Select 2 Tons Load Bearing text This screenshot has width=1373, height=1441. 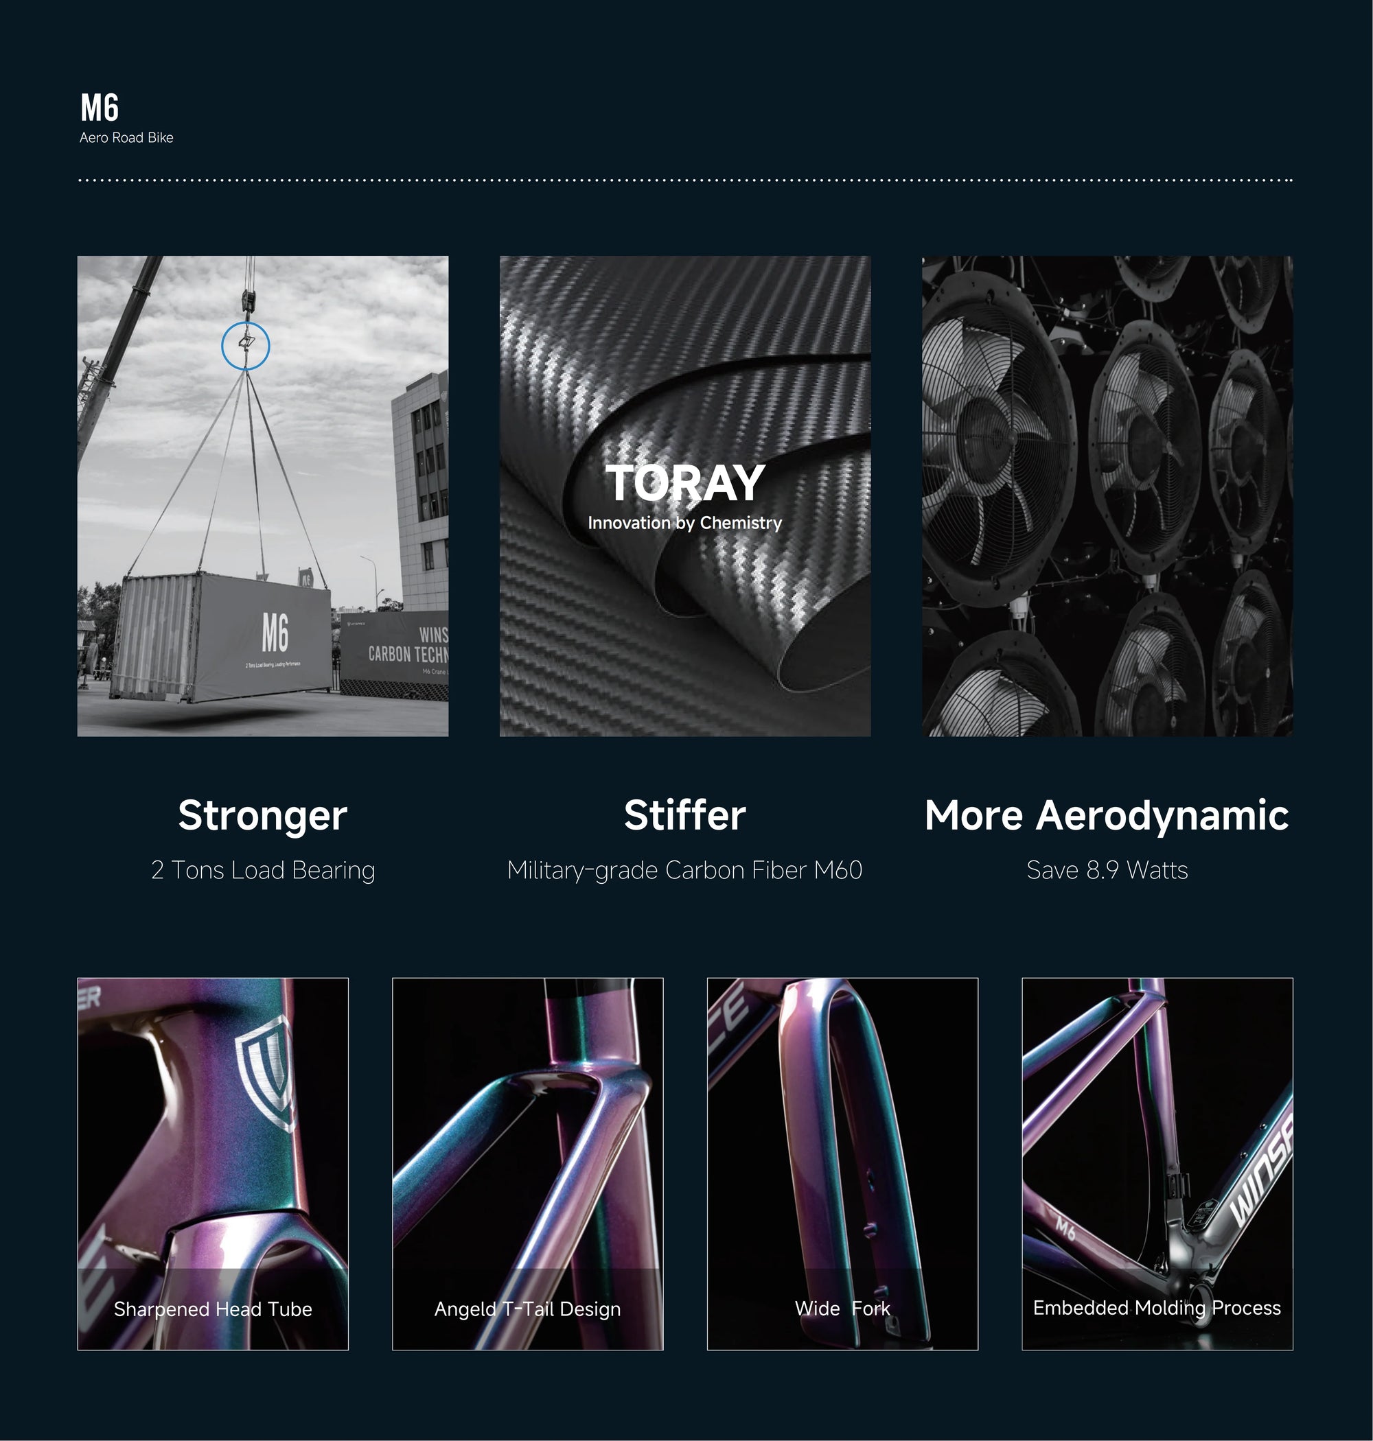click(x=263, y=869)
